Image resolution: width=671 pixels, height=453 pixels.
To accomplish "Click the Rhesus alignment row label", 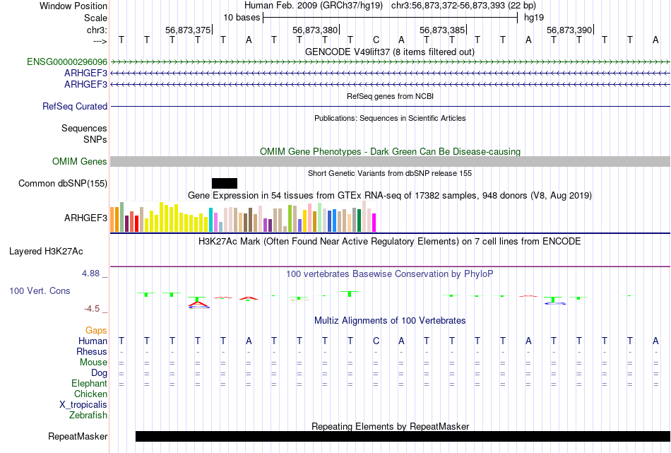I will (x=92, y=351).
